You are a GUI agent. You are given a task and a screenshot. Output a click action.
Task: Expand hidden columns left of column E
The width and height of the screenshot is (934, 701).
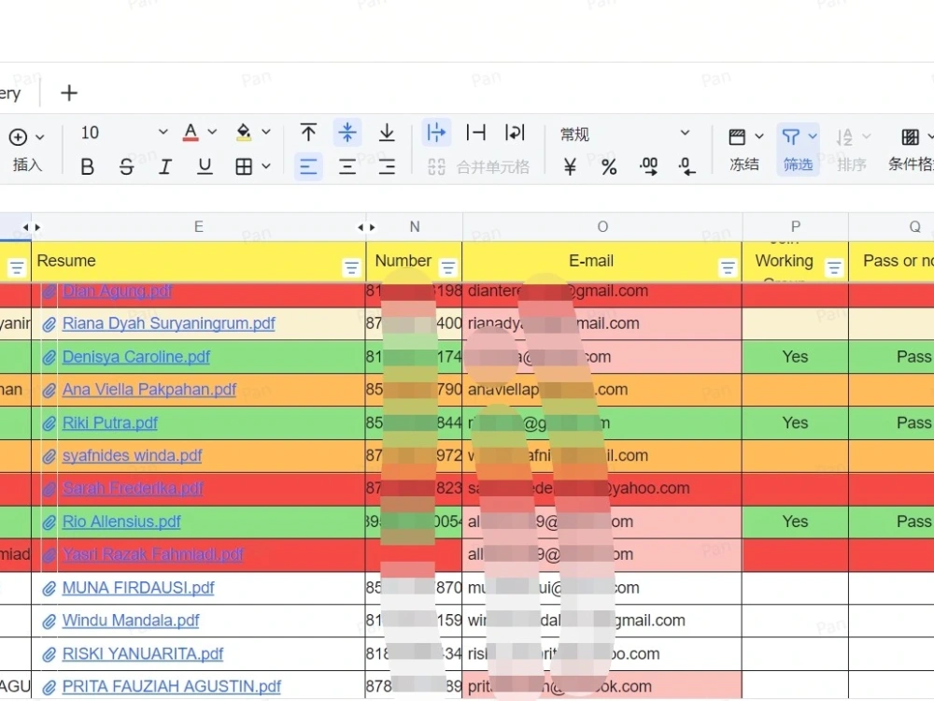[x=32, y=227]
